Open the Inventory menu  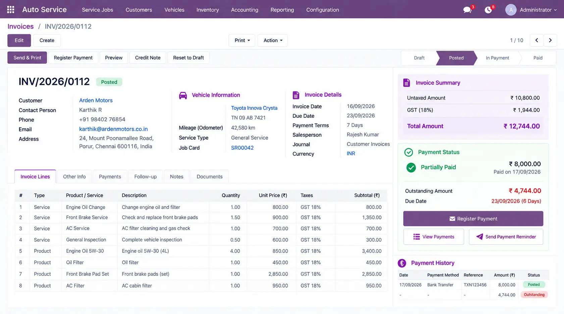(x=208, y=10)
